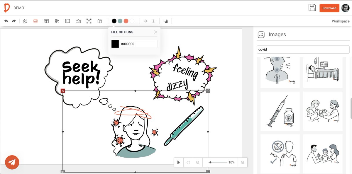The width and height of the screenshot is (352, 174).
Task: Select the Redo arrow icon
Action: pos(14,21)
